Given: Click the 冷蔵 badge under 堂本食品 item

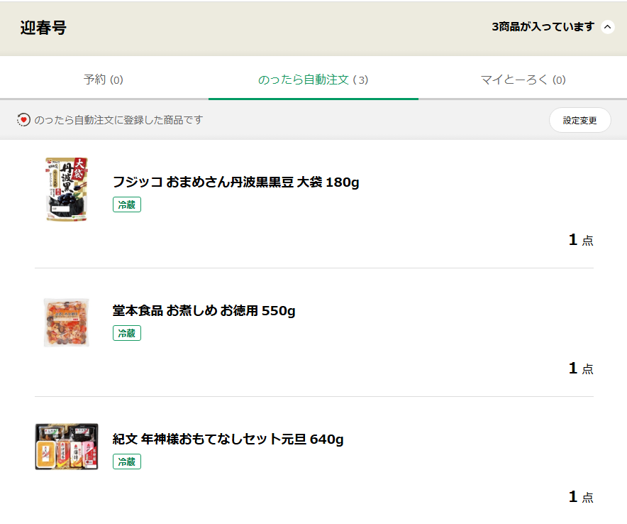Looking at the screenshot, I should tap(127, 333).
